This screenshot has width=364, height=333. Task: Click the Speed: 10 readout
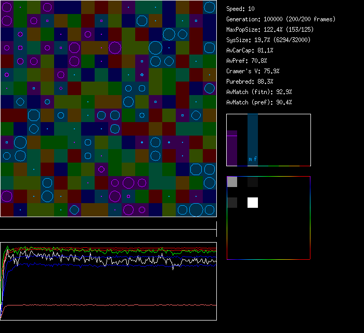coord(241,9)
